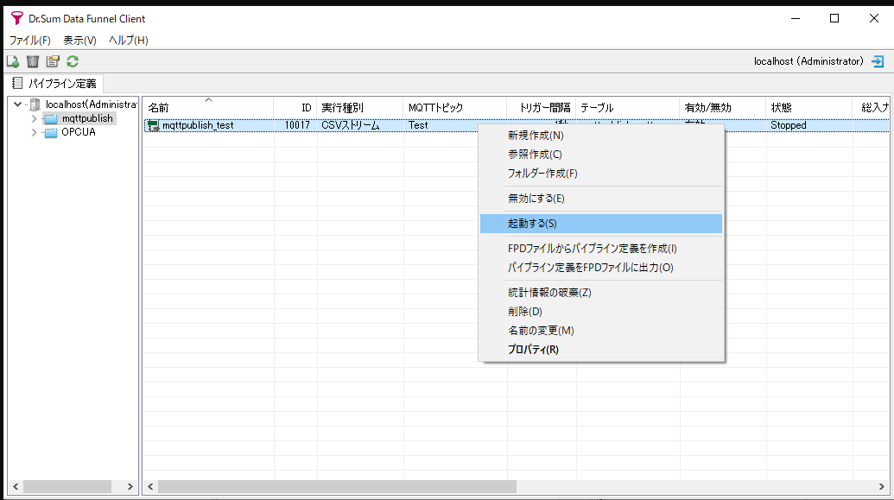The image size is (894, 500).
Task: Collapse the localhost tree node
Action: pyautogui.click(x=17, y=104)
